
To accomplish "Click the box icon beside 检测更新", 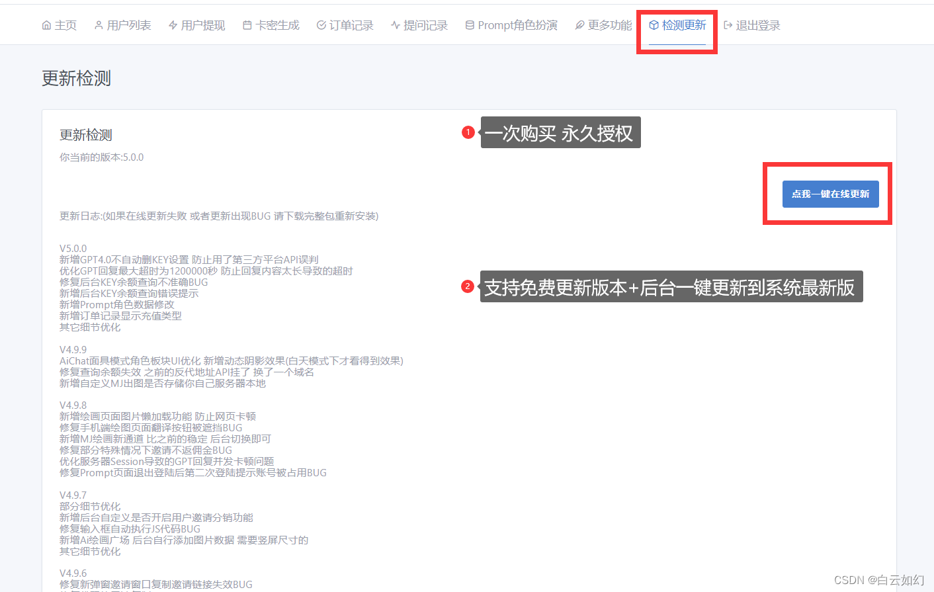I will [654, 25].
